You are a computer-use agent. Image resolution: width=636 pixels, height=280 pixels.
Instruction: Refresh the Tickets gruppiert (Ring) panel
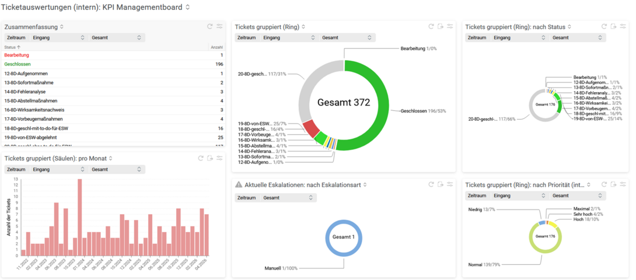(431, 26)
